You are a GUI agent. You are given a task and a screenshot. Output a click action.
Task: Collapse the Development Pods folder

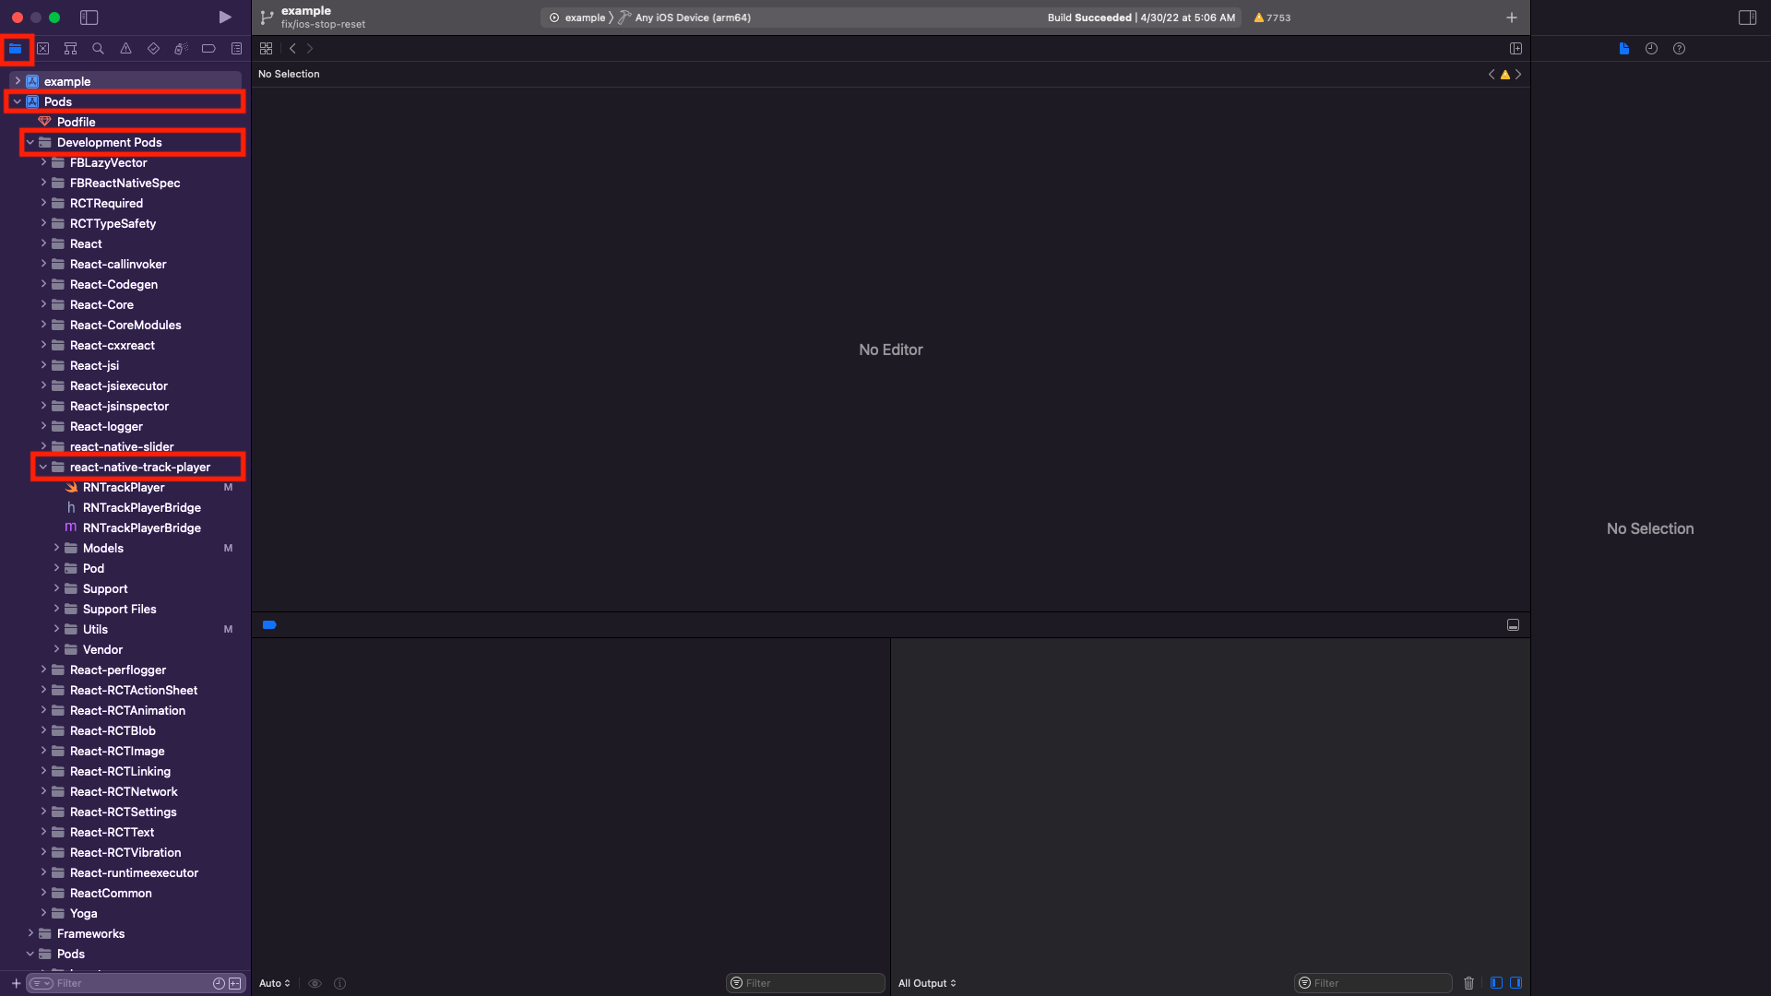pyautogui.click(x=30, y=142)
